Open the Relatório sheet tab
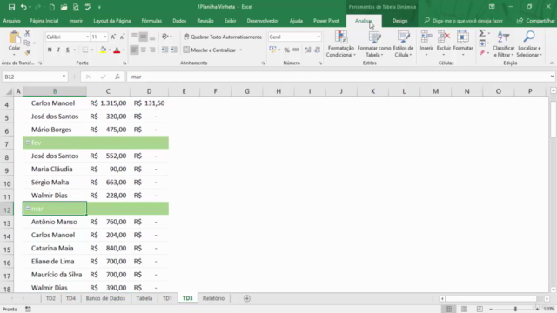Image resolution: width=557 pixels, height=313 pixels. coord(213,298)
